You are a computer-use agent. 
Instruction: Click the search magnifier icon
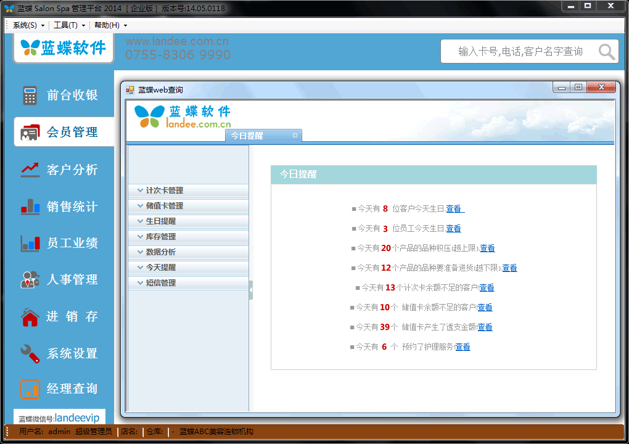coord(607,52)
